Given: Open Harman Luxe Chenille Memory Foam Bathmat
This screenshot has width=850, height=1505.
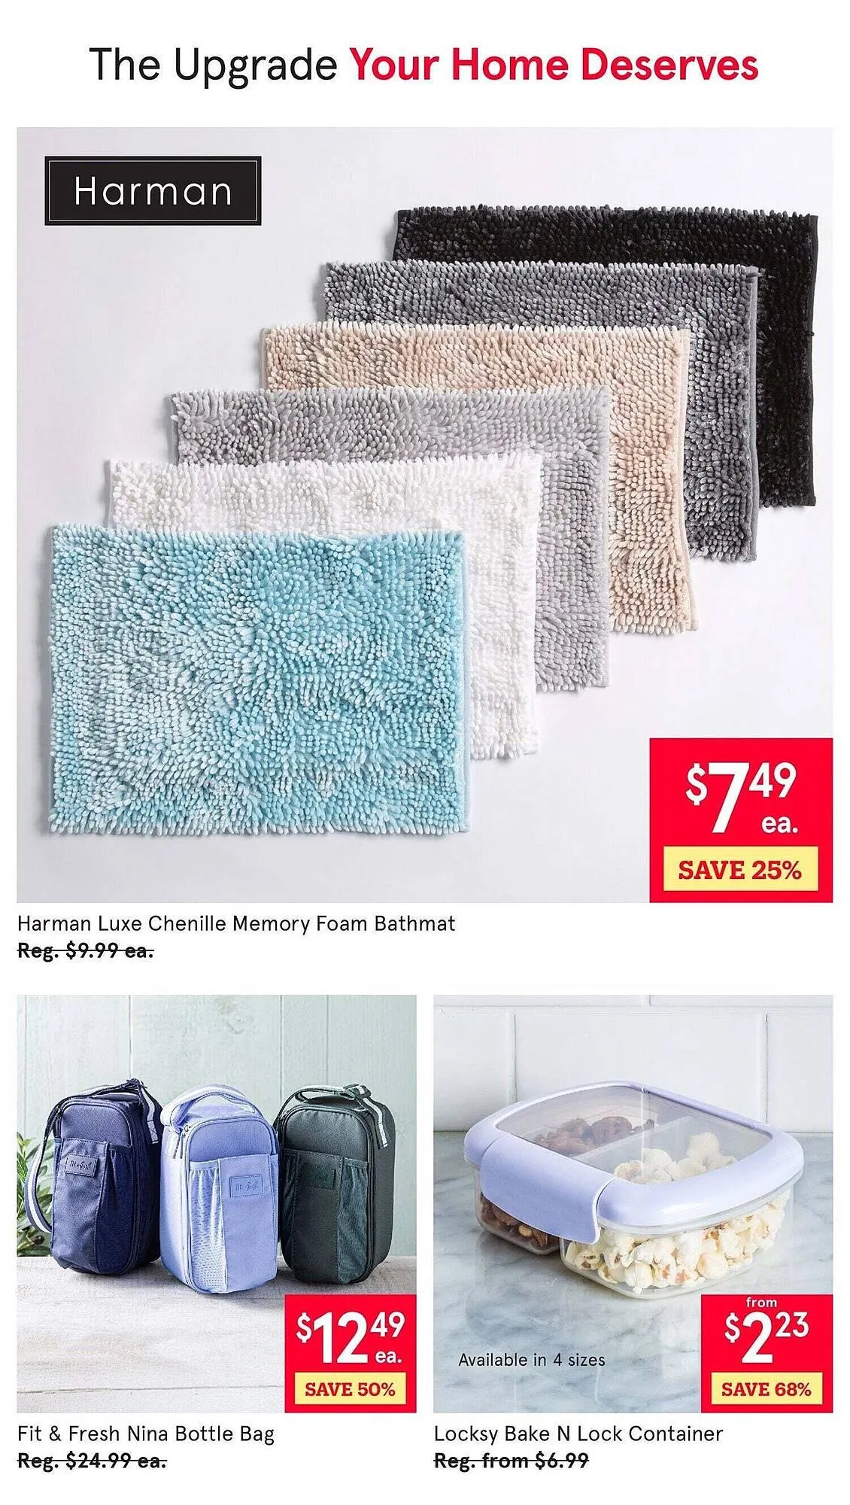Looking at the screenshot, I should (x=236, y=923).
